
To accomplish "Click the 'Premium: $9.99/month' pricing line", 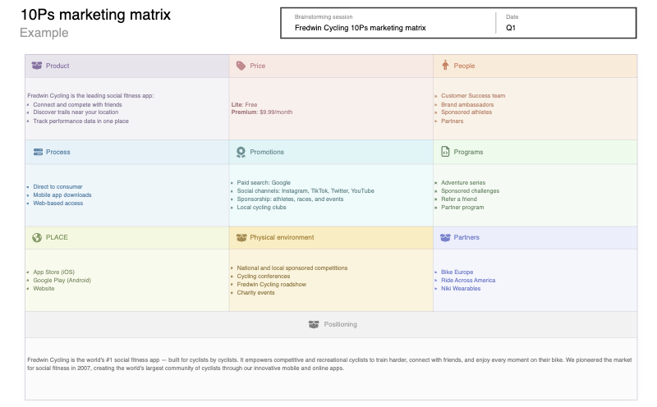I will coord(262,112).
